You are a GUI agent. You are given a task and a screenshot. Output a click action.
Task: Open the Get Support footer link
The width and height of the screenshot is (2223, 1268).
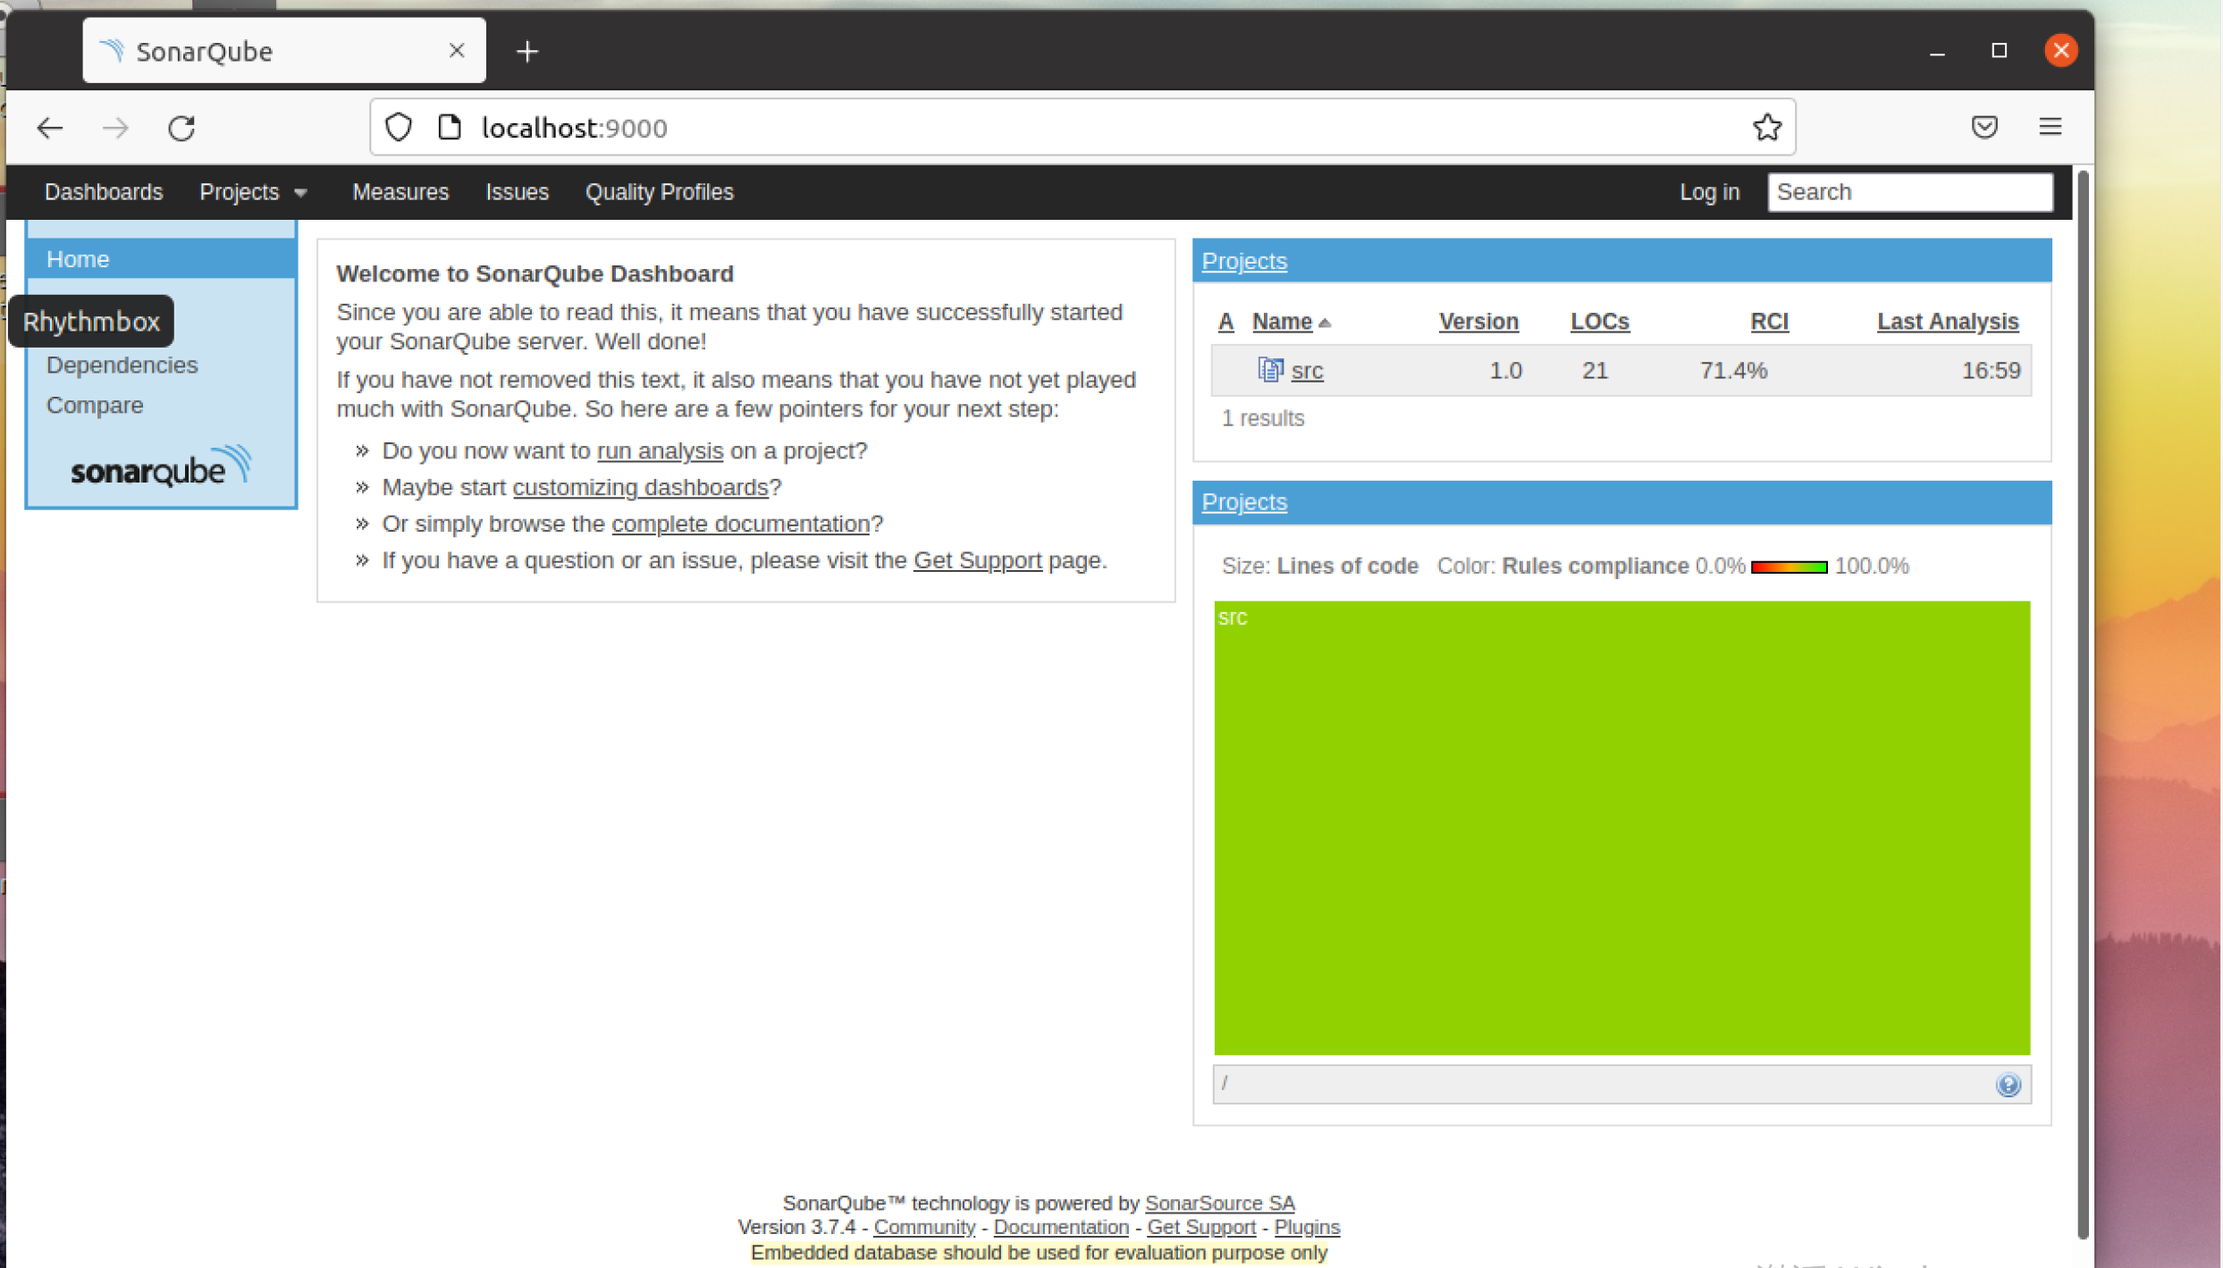point(1200,1227)
